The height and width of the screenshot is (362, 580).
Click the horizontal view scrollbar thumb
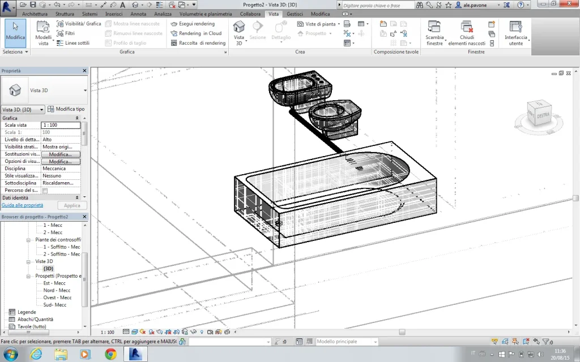pos(402,332)
